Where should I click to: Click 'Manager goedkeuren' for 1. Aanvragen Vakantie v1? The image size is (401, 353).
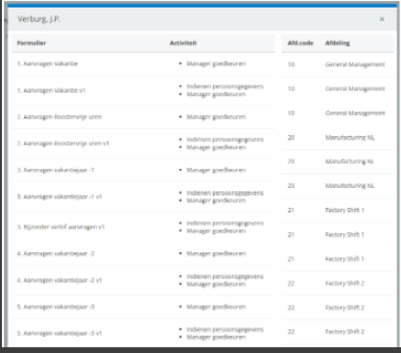pyautogui.click(x=216, y=94)
